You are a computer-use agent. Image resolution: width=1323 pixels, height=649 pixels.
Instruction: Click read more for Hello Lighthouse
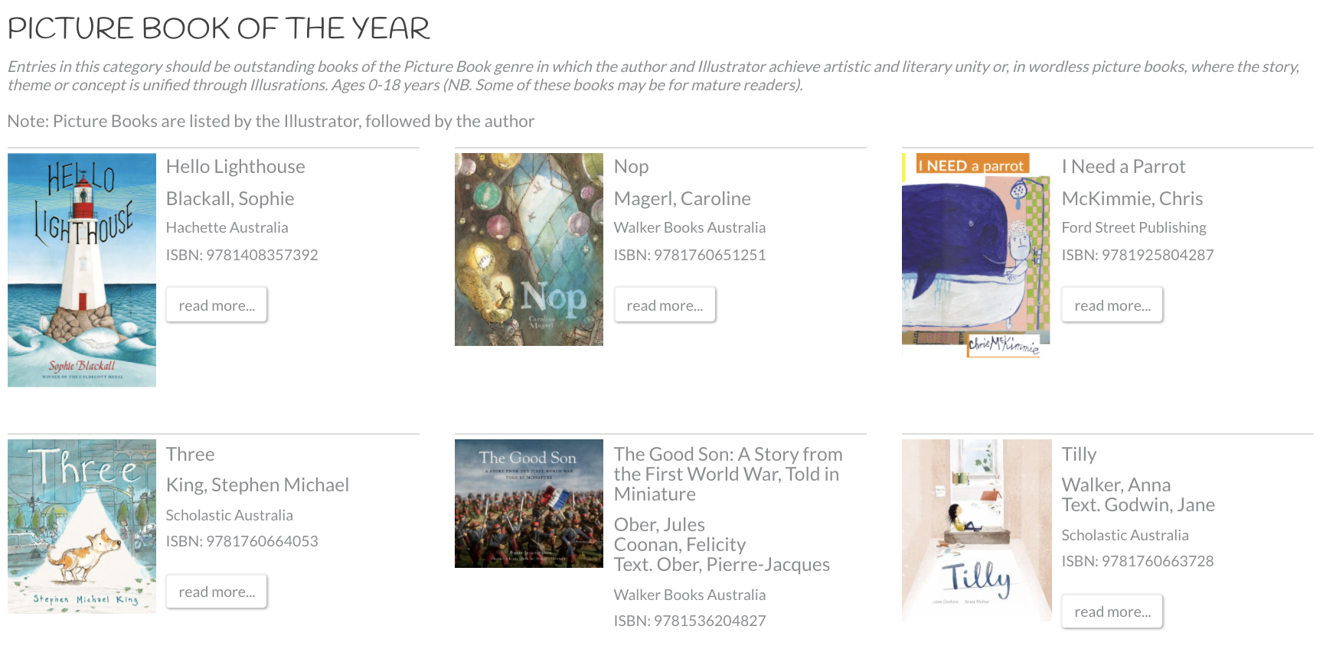coord(217,305)
